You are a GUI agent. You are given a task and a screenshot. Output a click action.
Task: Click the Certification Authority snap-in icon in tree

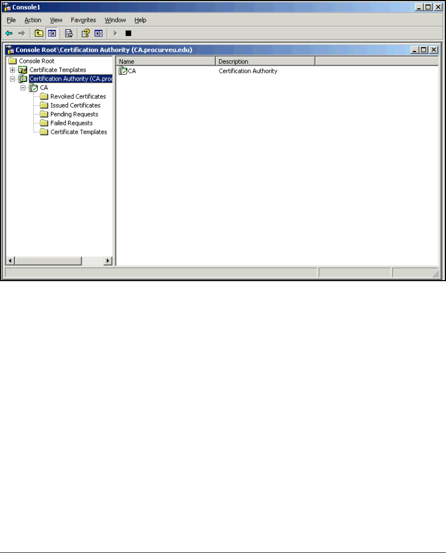point(23,78)
